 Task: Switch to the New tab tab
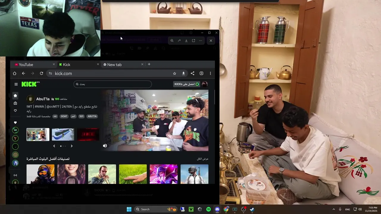click(x=123, y=64)
